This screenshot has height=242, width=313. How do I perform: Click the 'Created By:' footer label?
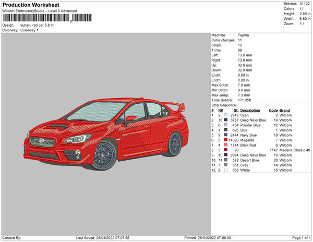(x=11, y=238)
